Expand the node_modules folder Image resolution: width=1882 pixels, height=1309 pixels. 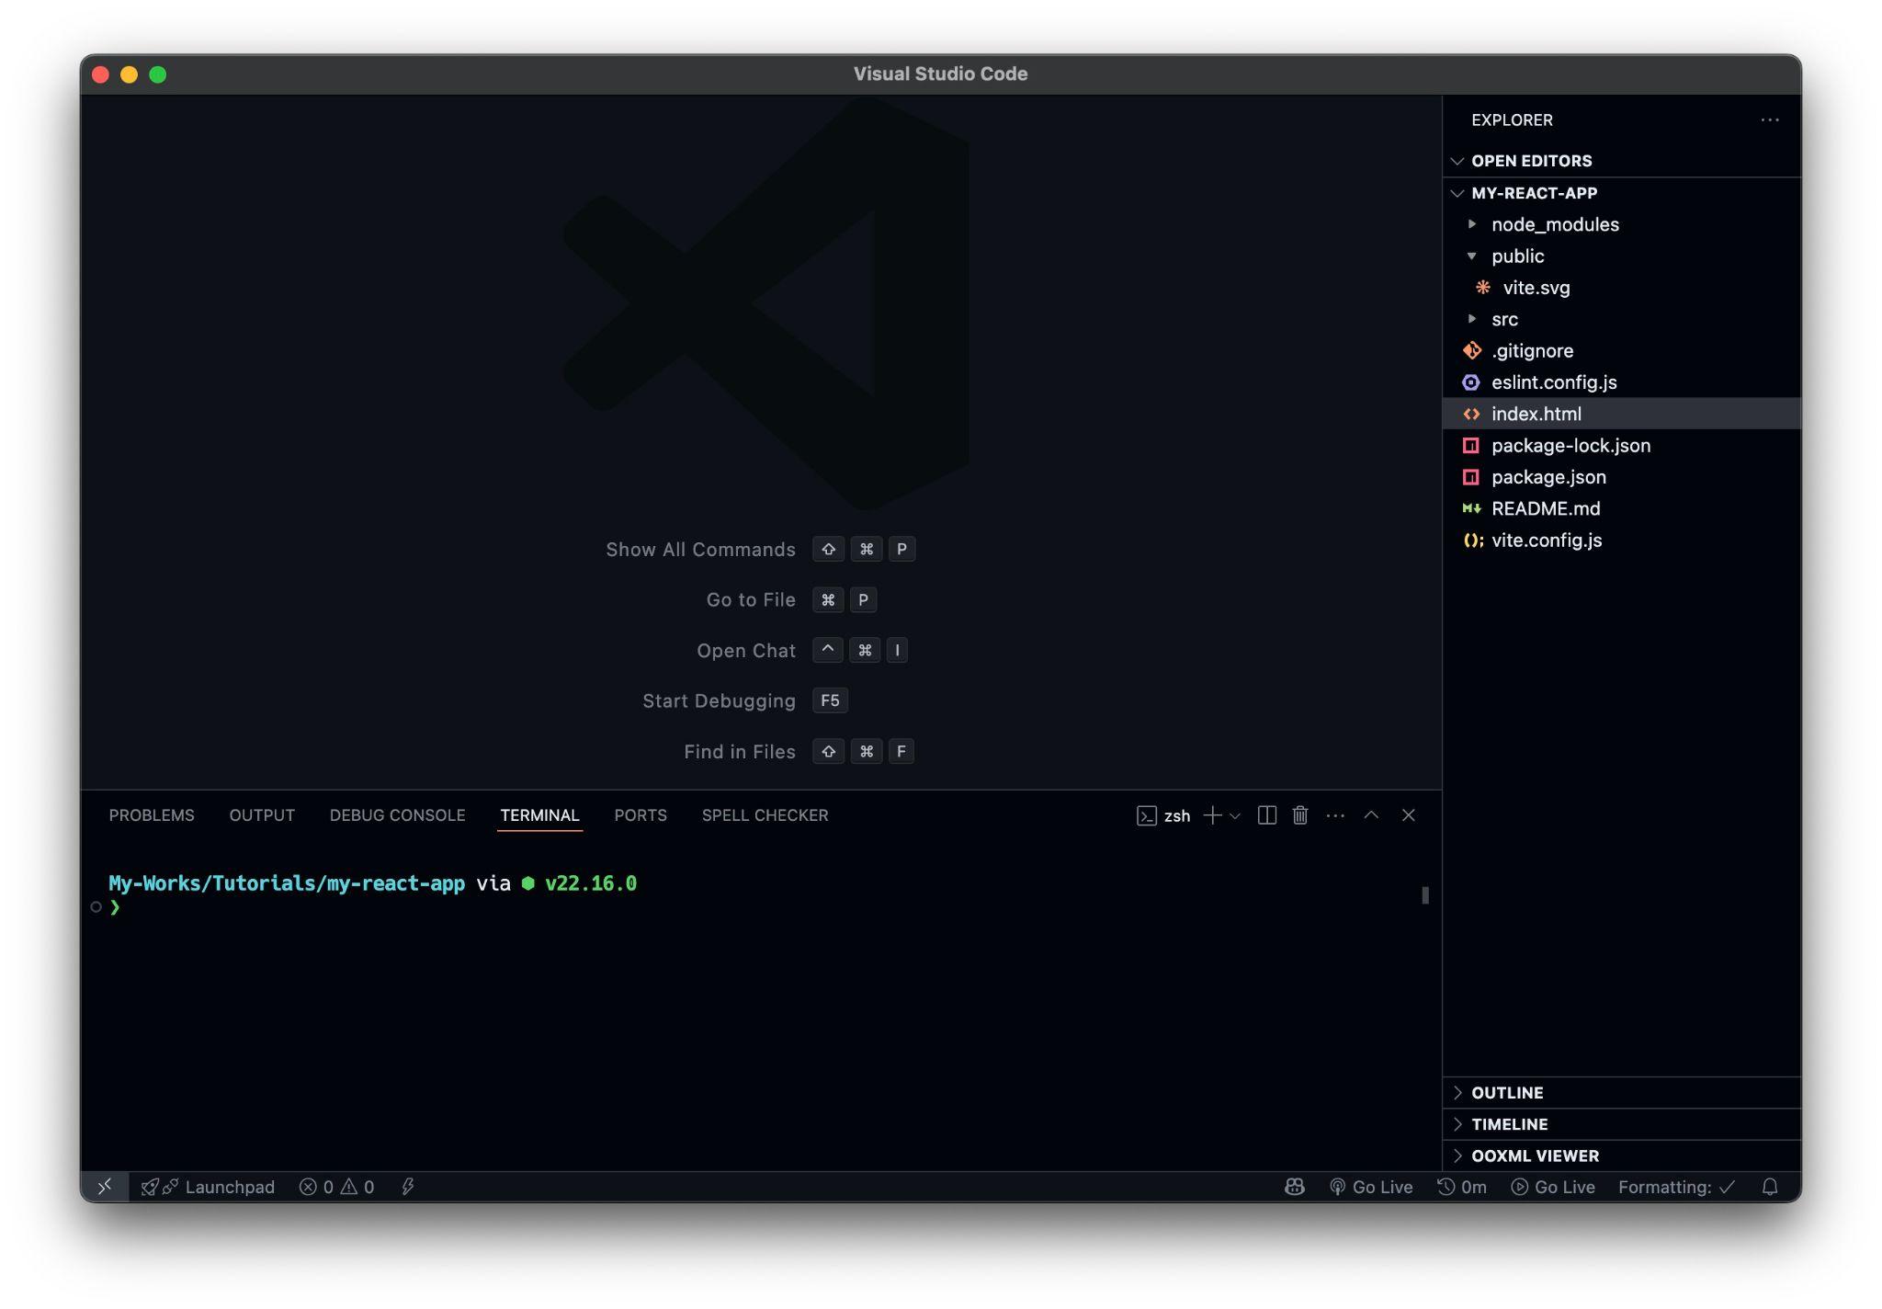tap(1554, 224)
